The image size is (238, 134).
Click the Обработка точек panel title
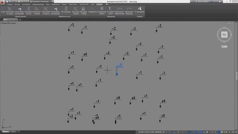click(64, 16)
